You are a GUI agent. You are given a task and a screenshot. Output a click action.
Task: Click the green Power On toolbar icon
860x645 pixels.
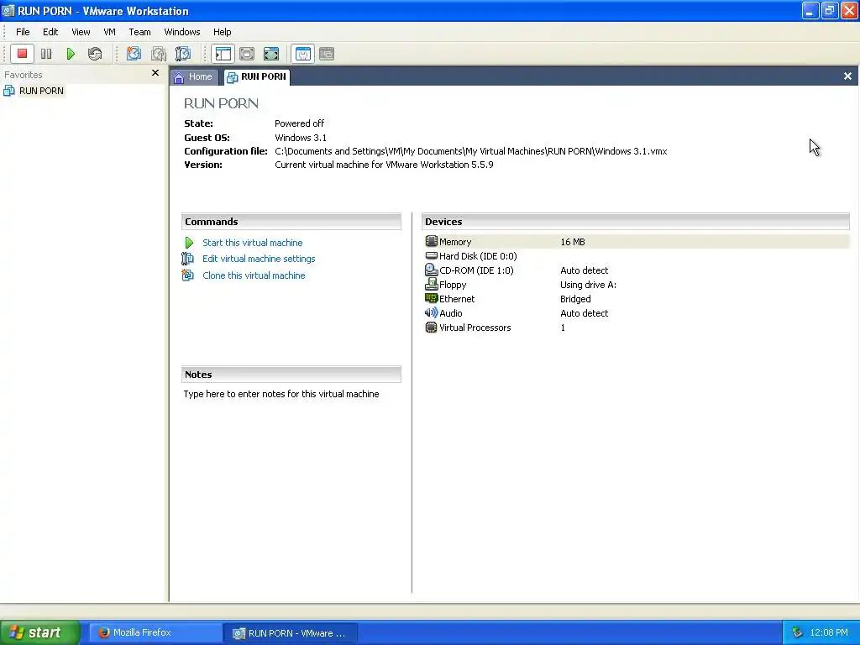(71, 54)
